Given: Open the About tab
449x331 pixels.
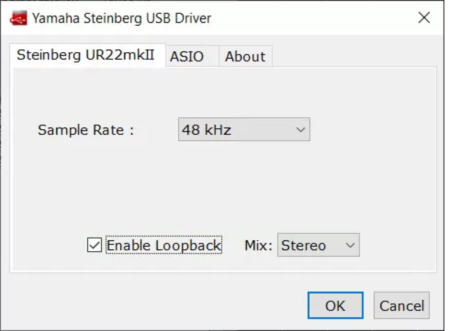Looking at the screenshot, I should pyautogui.click(x=245, y=57).
